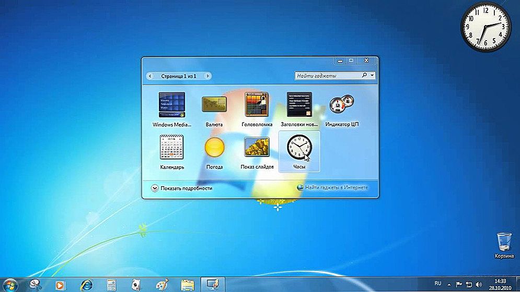Click the Часы clock gadget in gallery

[299, 152]
